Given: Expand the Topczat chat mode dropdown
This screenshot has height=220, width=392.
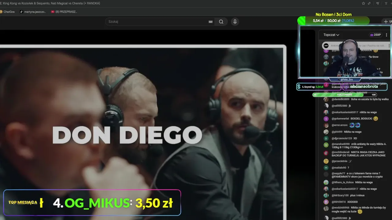Looking at the screenshot, I should (x=331, y=35).
